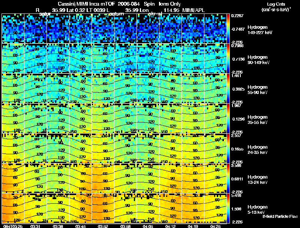Select the 'Hydrogen 35-55 keV' label
300x228 pixels.
(x=258, y=120)
